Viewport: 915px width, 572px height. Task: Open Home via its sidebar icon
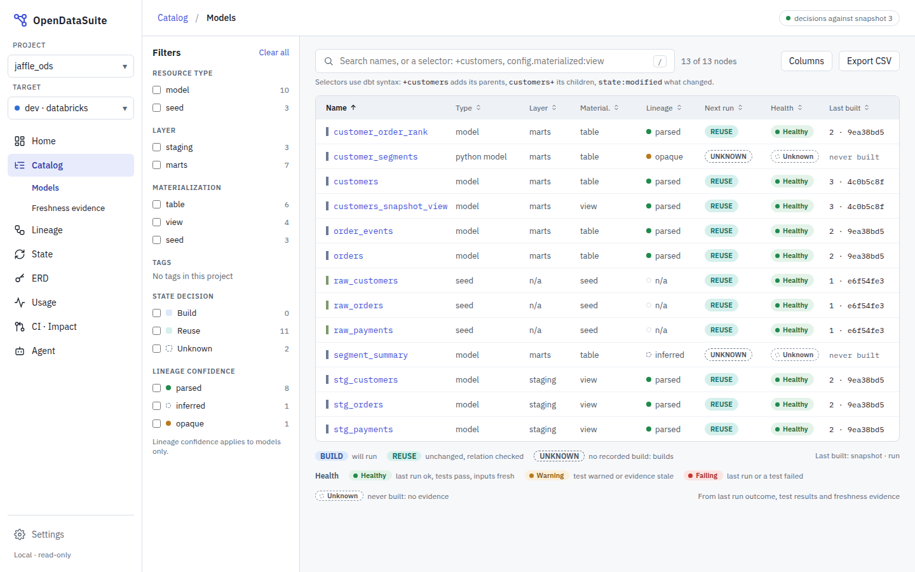[x=20, y=141]
